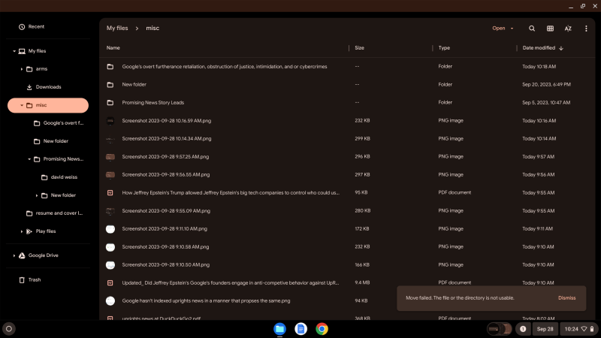Collapse the misc folder tree
This screenshot has width=601, height=338.
click(x=22, y=105)
